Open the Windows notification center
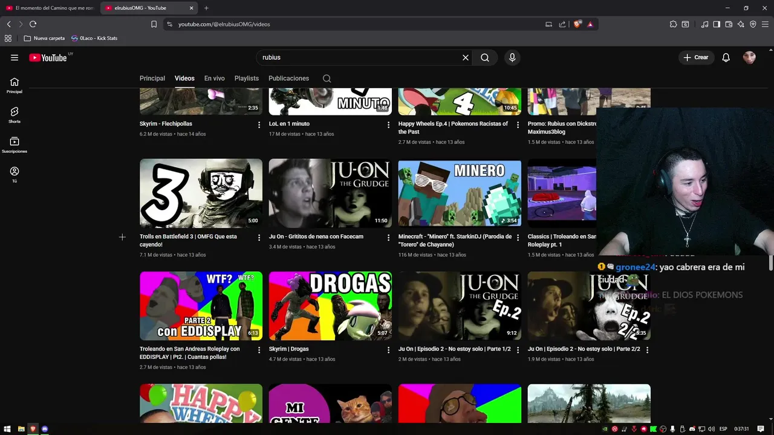 [x=761, y=429]
